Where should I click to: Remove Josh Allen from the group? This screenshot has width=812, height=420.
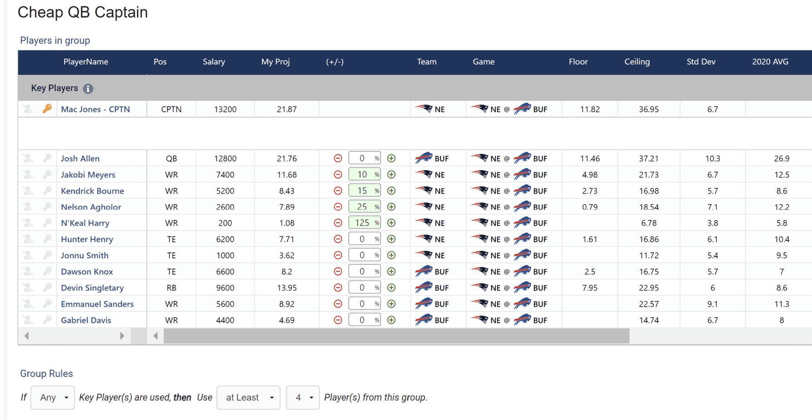coord(28,158)
